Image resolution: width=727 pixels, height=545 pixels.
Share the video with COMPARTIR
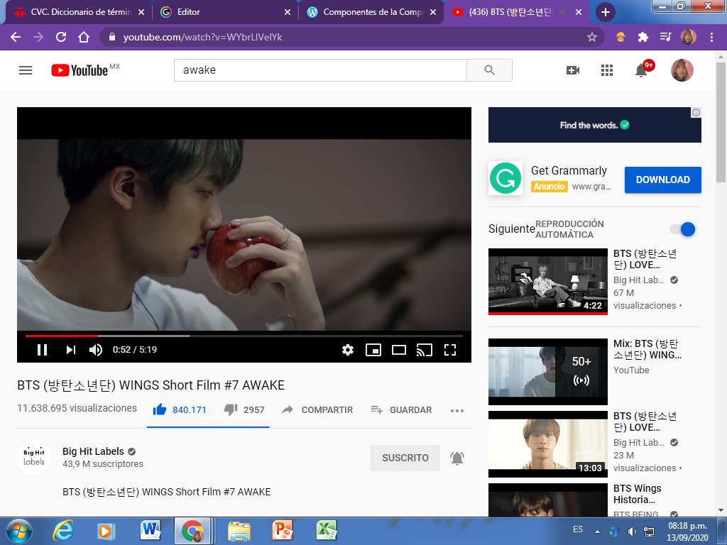317,409
